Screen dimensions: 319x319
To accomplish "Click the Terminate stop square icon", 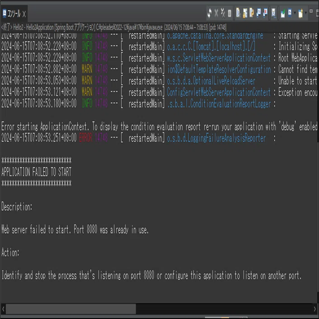I will (230, 14).
